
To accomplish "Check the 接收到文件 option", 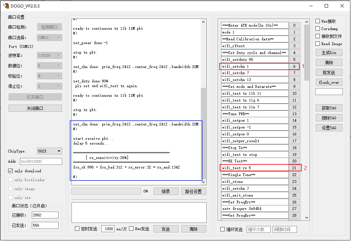I will tap(317, 36).
